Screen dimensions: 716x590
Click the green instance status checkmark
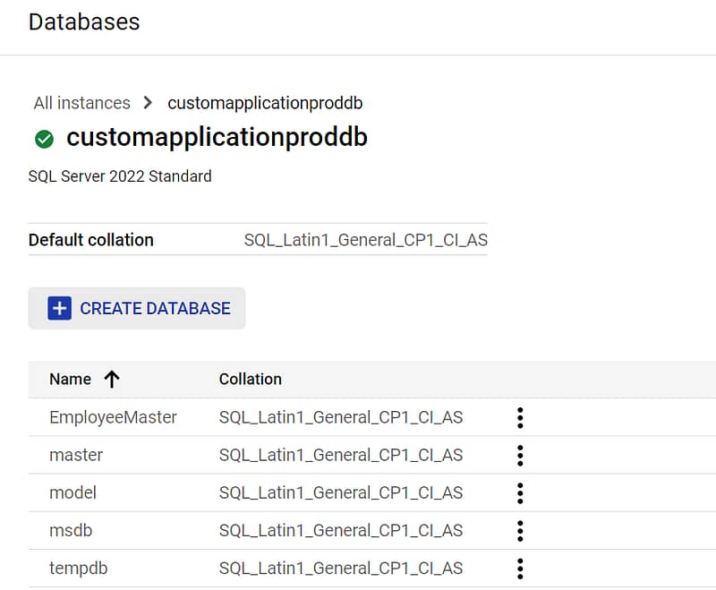[x=44, y=139]
